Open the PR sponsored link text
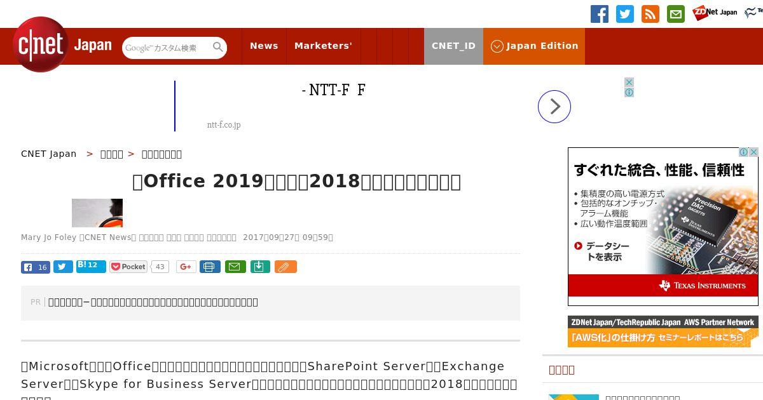 [x=153, y=302]
